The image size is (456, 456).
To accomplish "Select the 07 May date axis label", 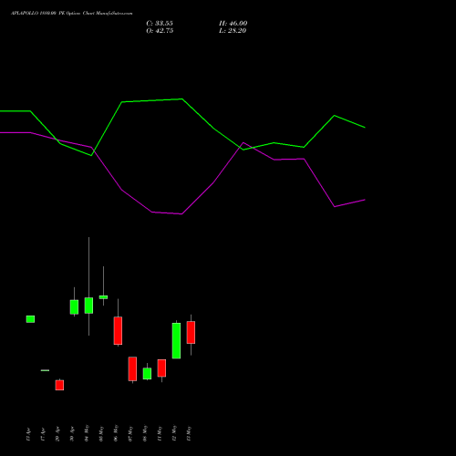I will (x=130, y=434).
